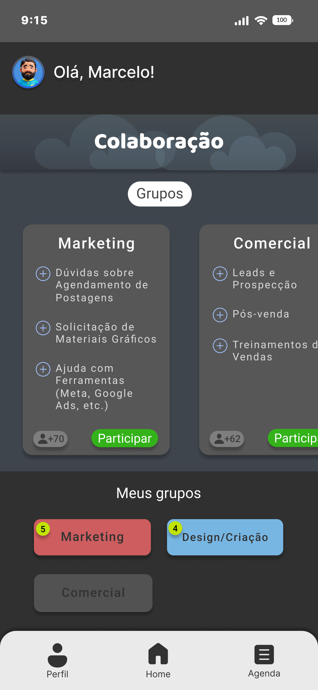Select the Grupos pill tab
This screenshot has width=318, height=690.
click(160, 194)
